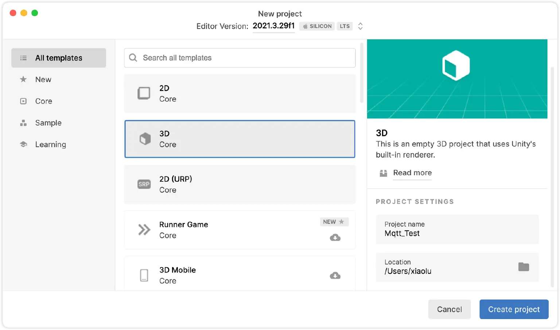The width and height of the screenshot is (560, 330).
Task: Select the All templates category
Action: pos(59,58)
